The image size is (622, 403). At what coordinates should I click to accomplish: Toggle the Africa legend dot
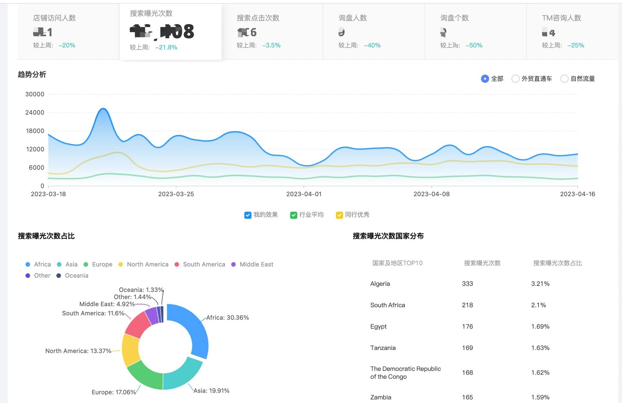pyautogui.click(x=28, y=265)
